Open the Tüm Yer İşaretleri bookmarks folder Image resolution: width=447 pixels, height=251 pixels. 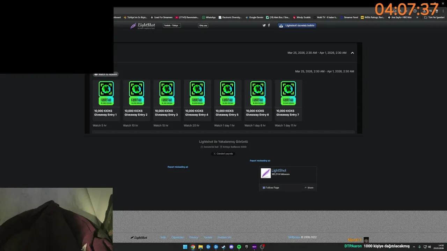pyautogui.click(x=434, y=17)
